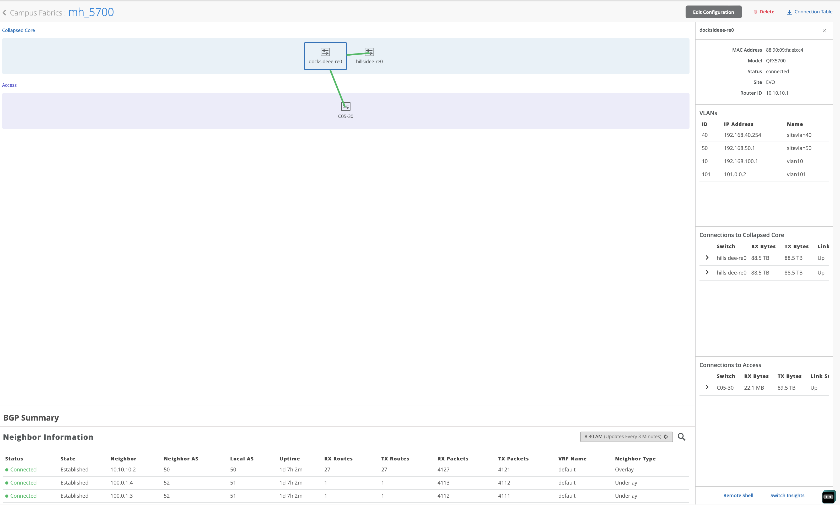Select BGP neighbor row 10.10.10.2
840x505 pixels.
point(123,470)
